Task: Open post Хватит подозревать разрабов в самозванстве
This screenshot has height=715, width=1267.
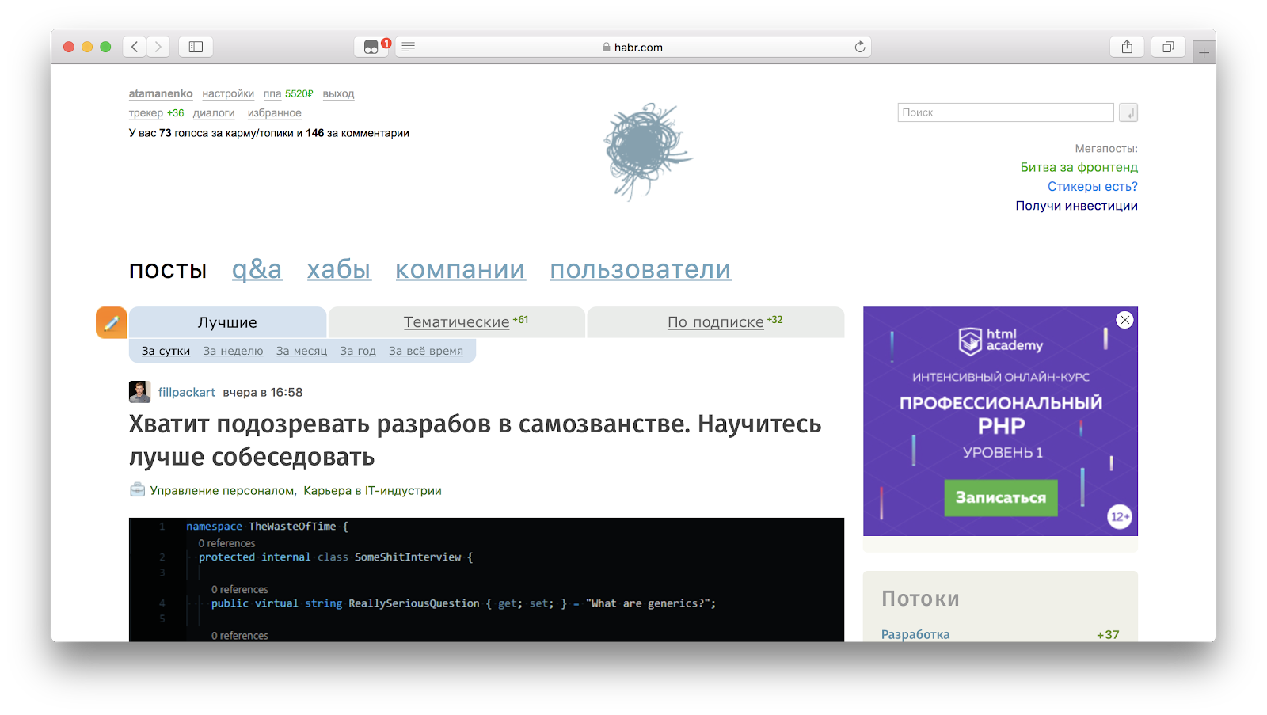Action: [475, 440]
